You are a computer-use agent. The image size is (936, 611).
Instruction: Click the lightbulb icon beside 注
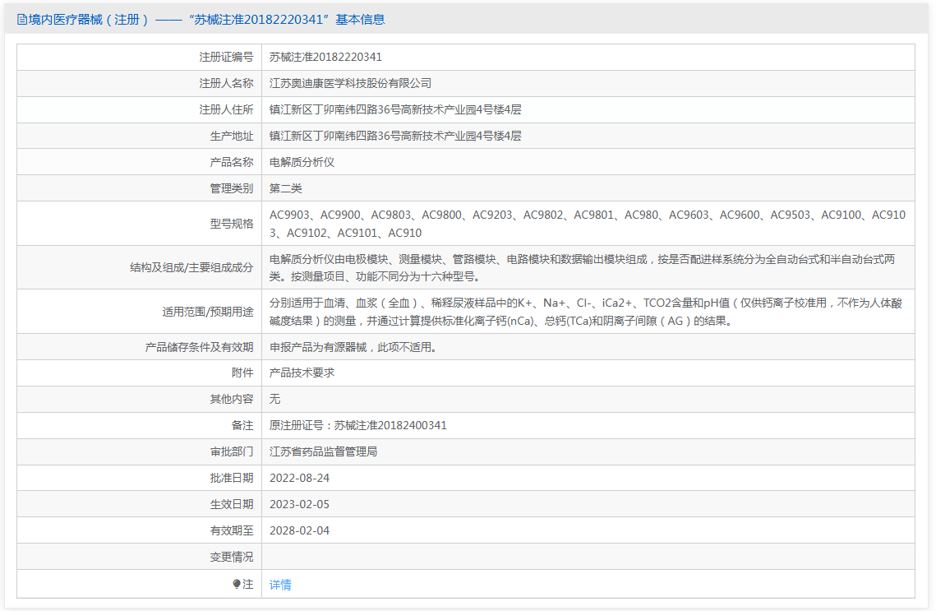[x=237, y=584]
